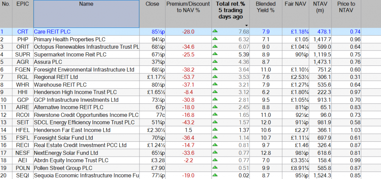This screenshot has width=381, height=179.
Task: Select Abrdn Equity Income Trust PLC name
Action: (71, 160)
